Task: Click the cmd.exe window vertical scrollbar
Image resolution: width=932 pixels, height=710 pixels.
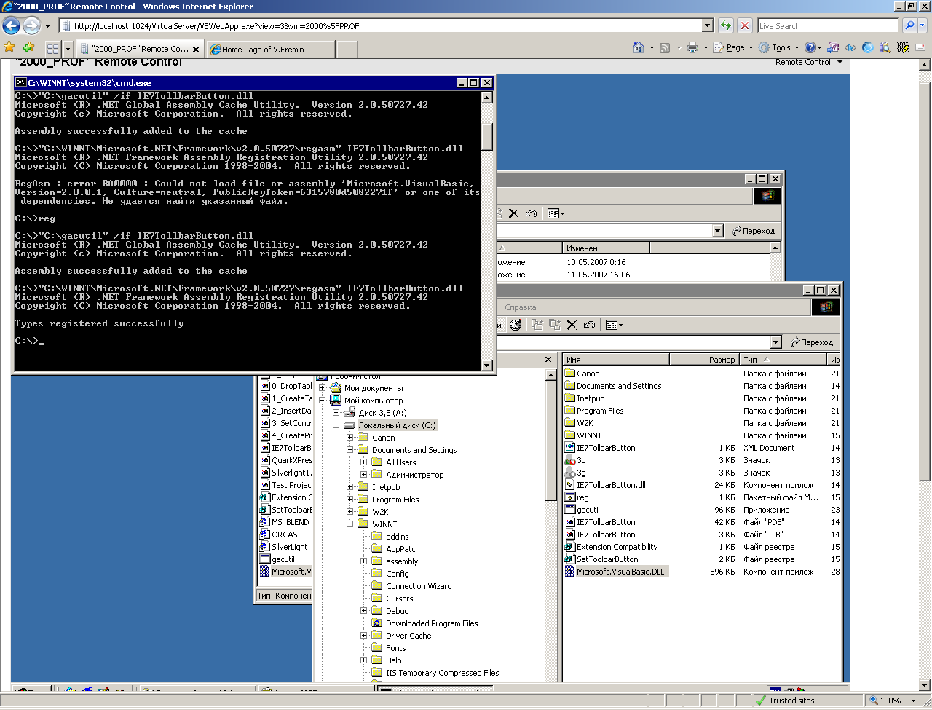Action: coord(487,230)
